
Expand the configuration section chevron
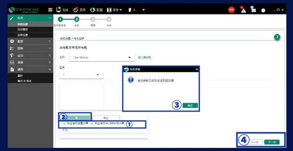50,41
